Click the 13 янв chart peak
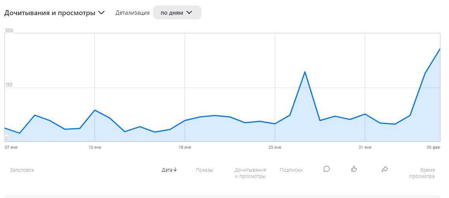 tap(94, 110)
